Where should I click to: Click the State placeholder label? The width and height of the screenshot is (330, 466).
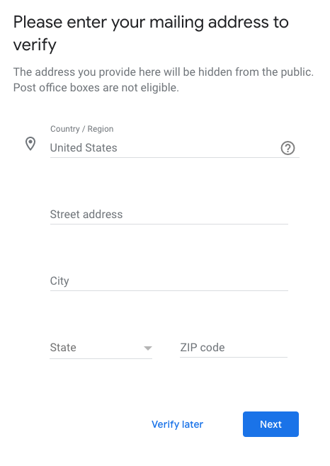[x=63, y=348]
